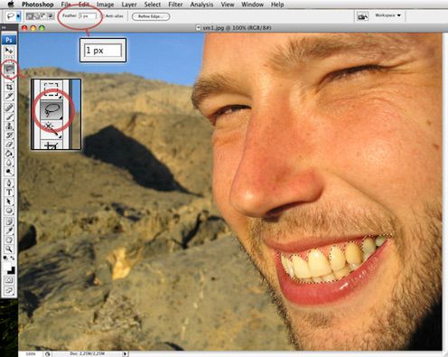Open the status bar info arrow menu
448x357 pixels.
click(x=126, y=353)
